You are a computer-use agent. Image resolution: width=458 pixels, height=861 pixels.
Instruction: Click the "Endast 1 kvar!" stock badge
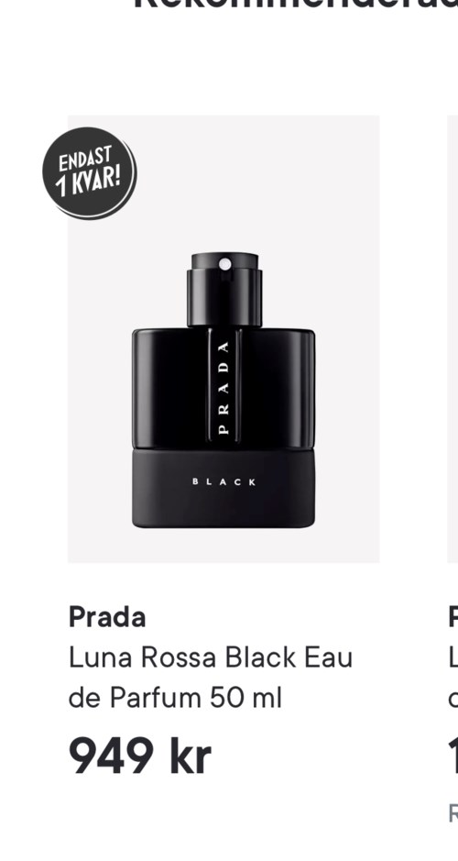(x=90, y=173)
